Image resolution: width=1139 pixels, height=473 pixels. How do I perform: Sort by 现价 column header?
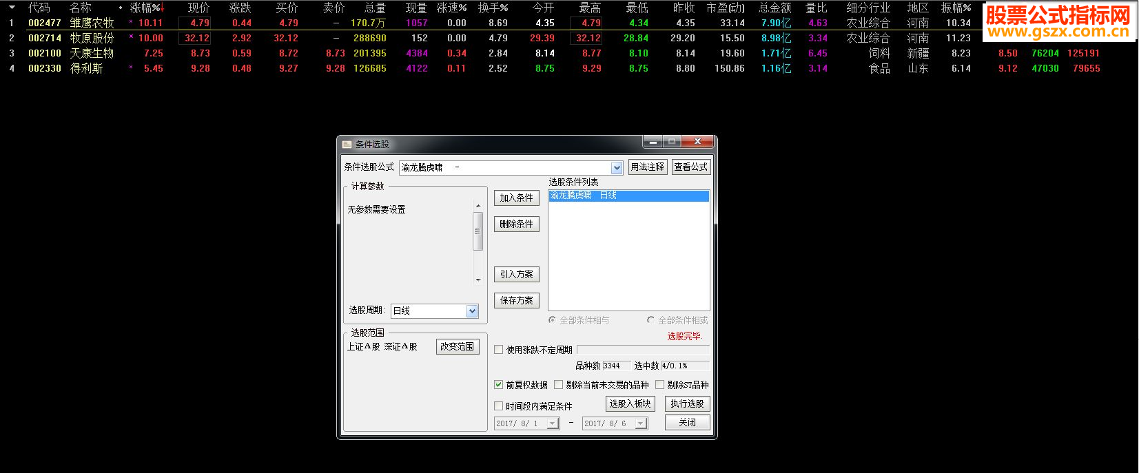tap(198, 8)
